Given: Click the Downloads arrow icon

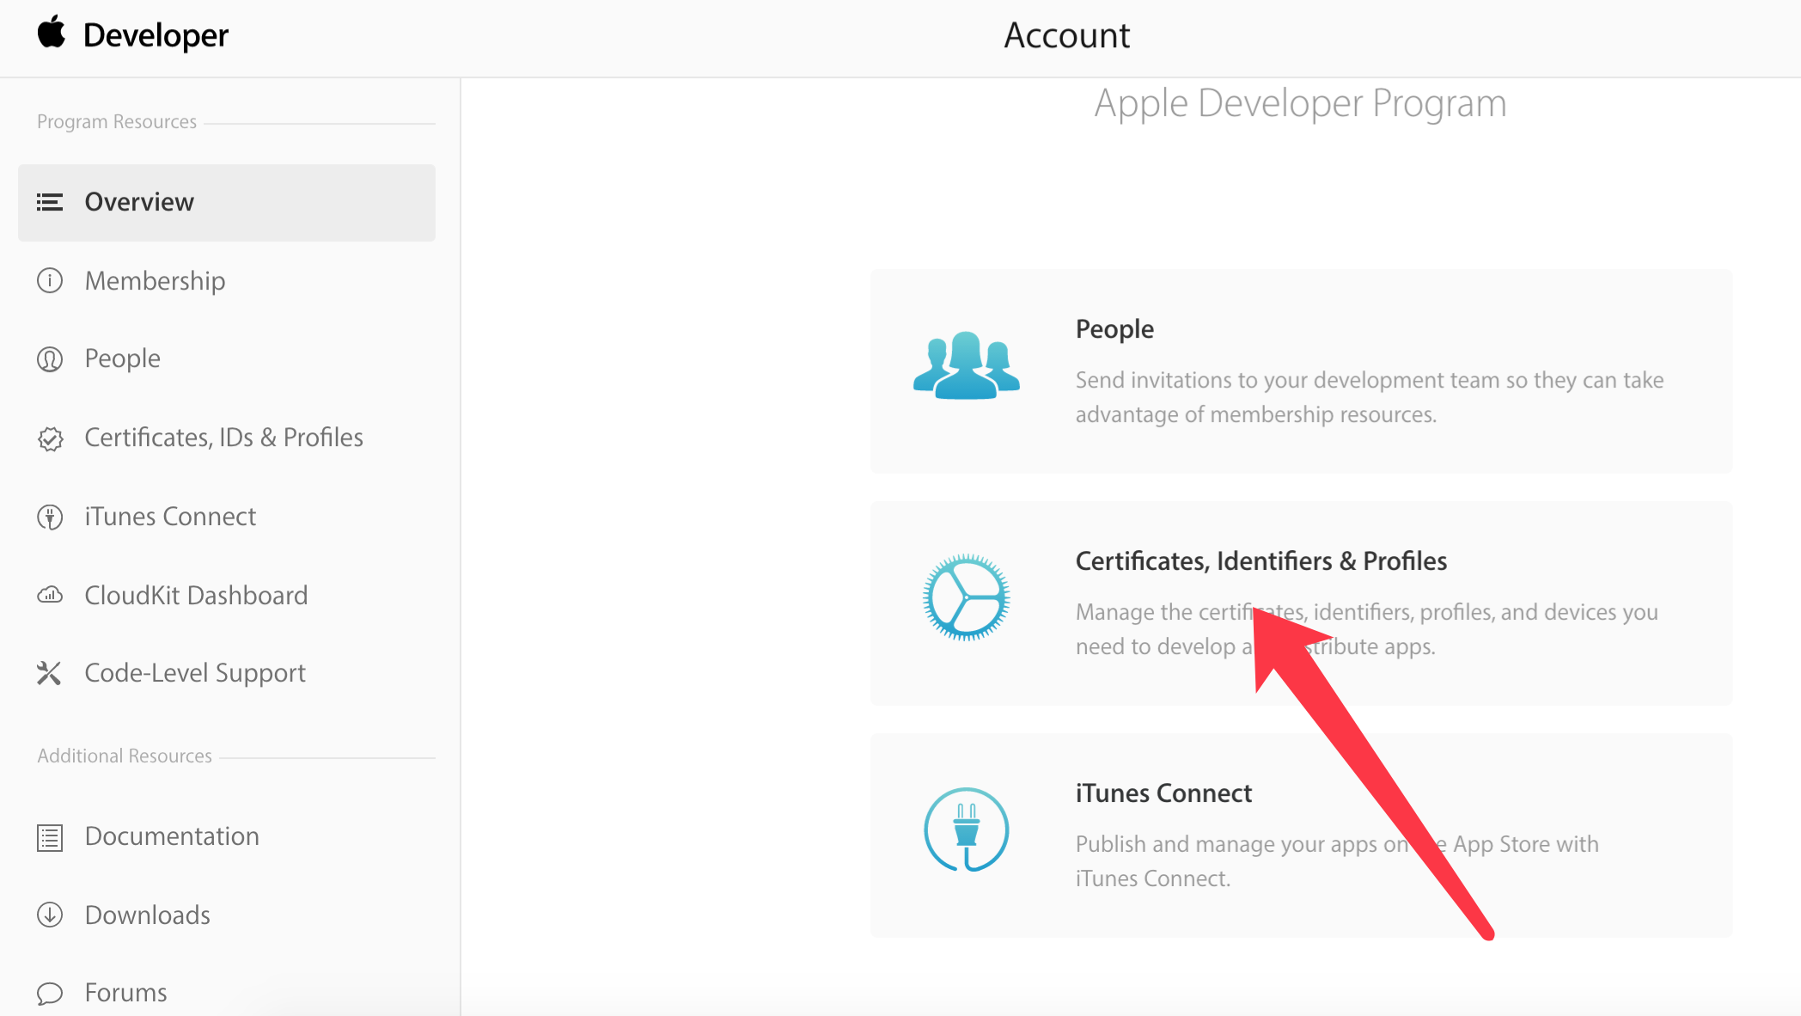Looking at the screenshot, I should point(50,915).
